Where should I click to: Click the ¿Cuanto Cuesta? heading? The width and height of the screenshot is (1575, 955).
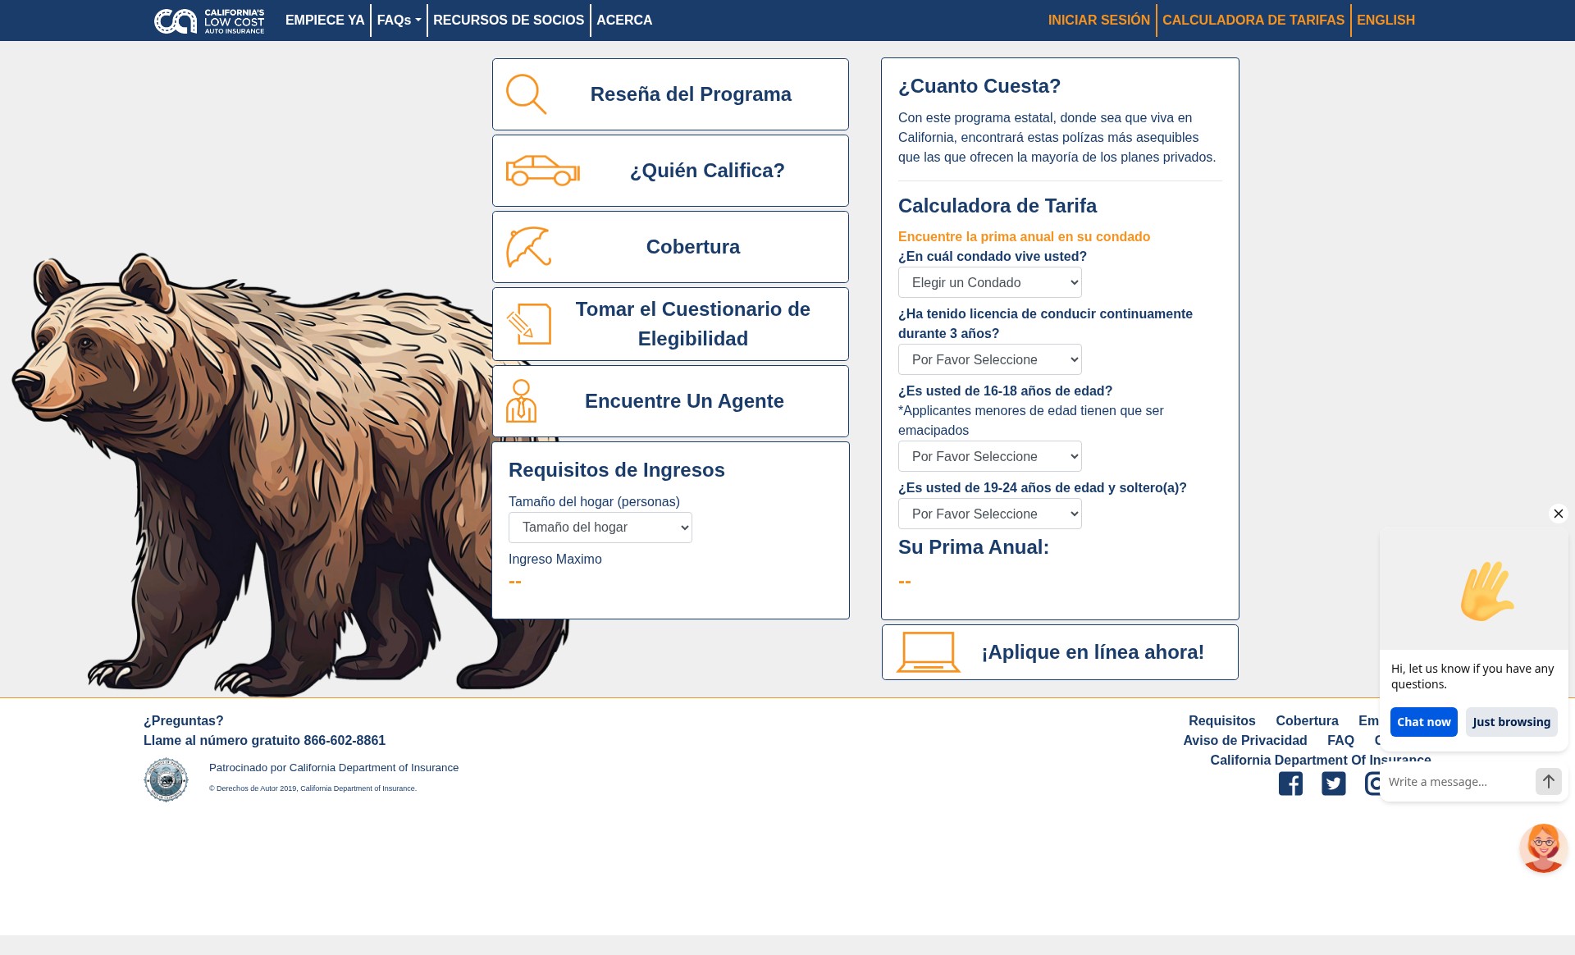click(979, 86)
